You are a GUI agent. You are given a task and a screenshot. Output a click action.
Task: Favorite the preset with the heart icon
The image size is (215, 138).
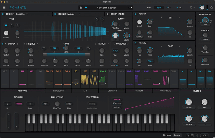click(x=86, y=8)
